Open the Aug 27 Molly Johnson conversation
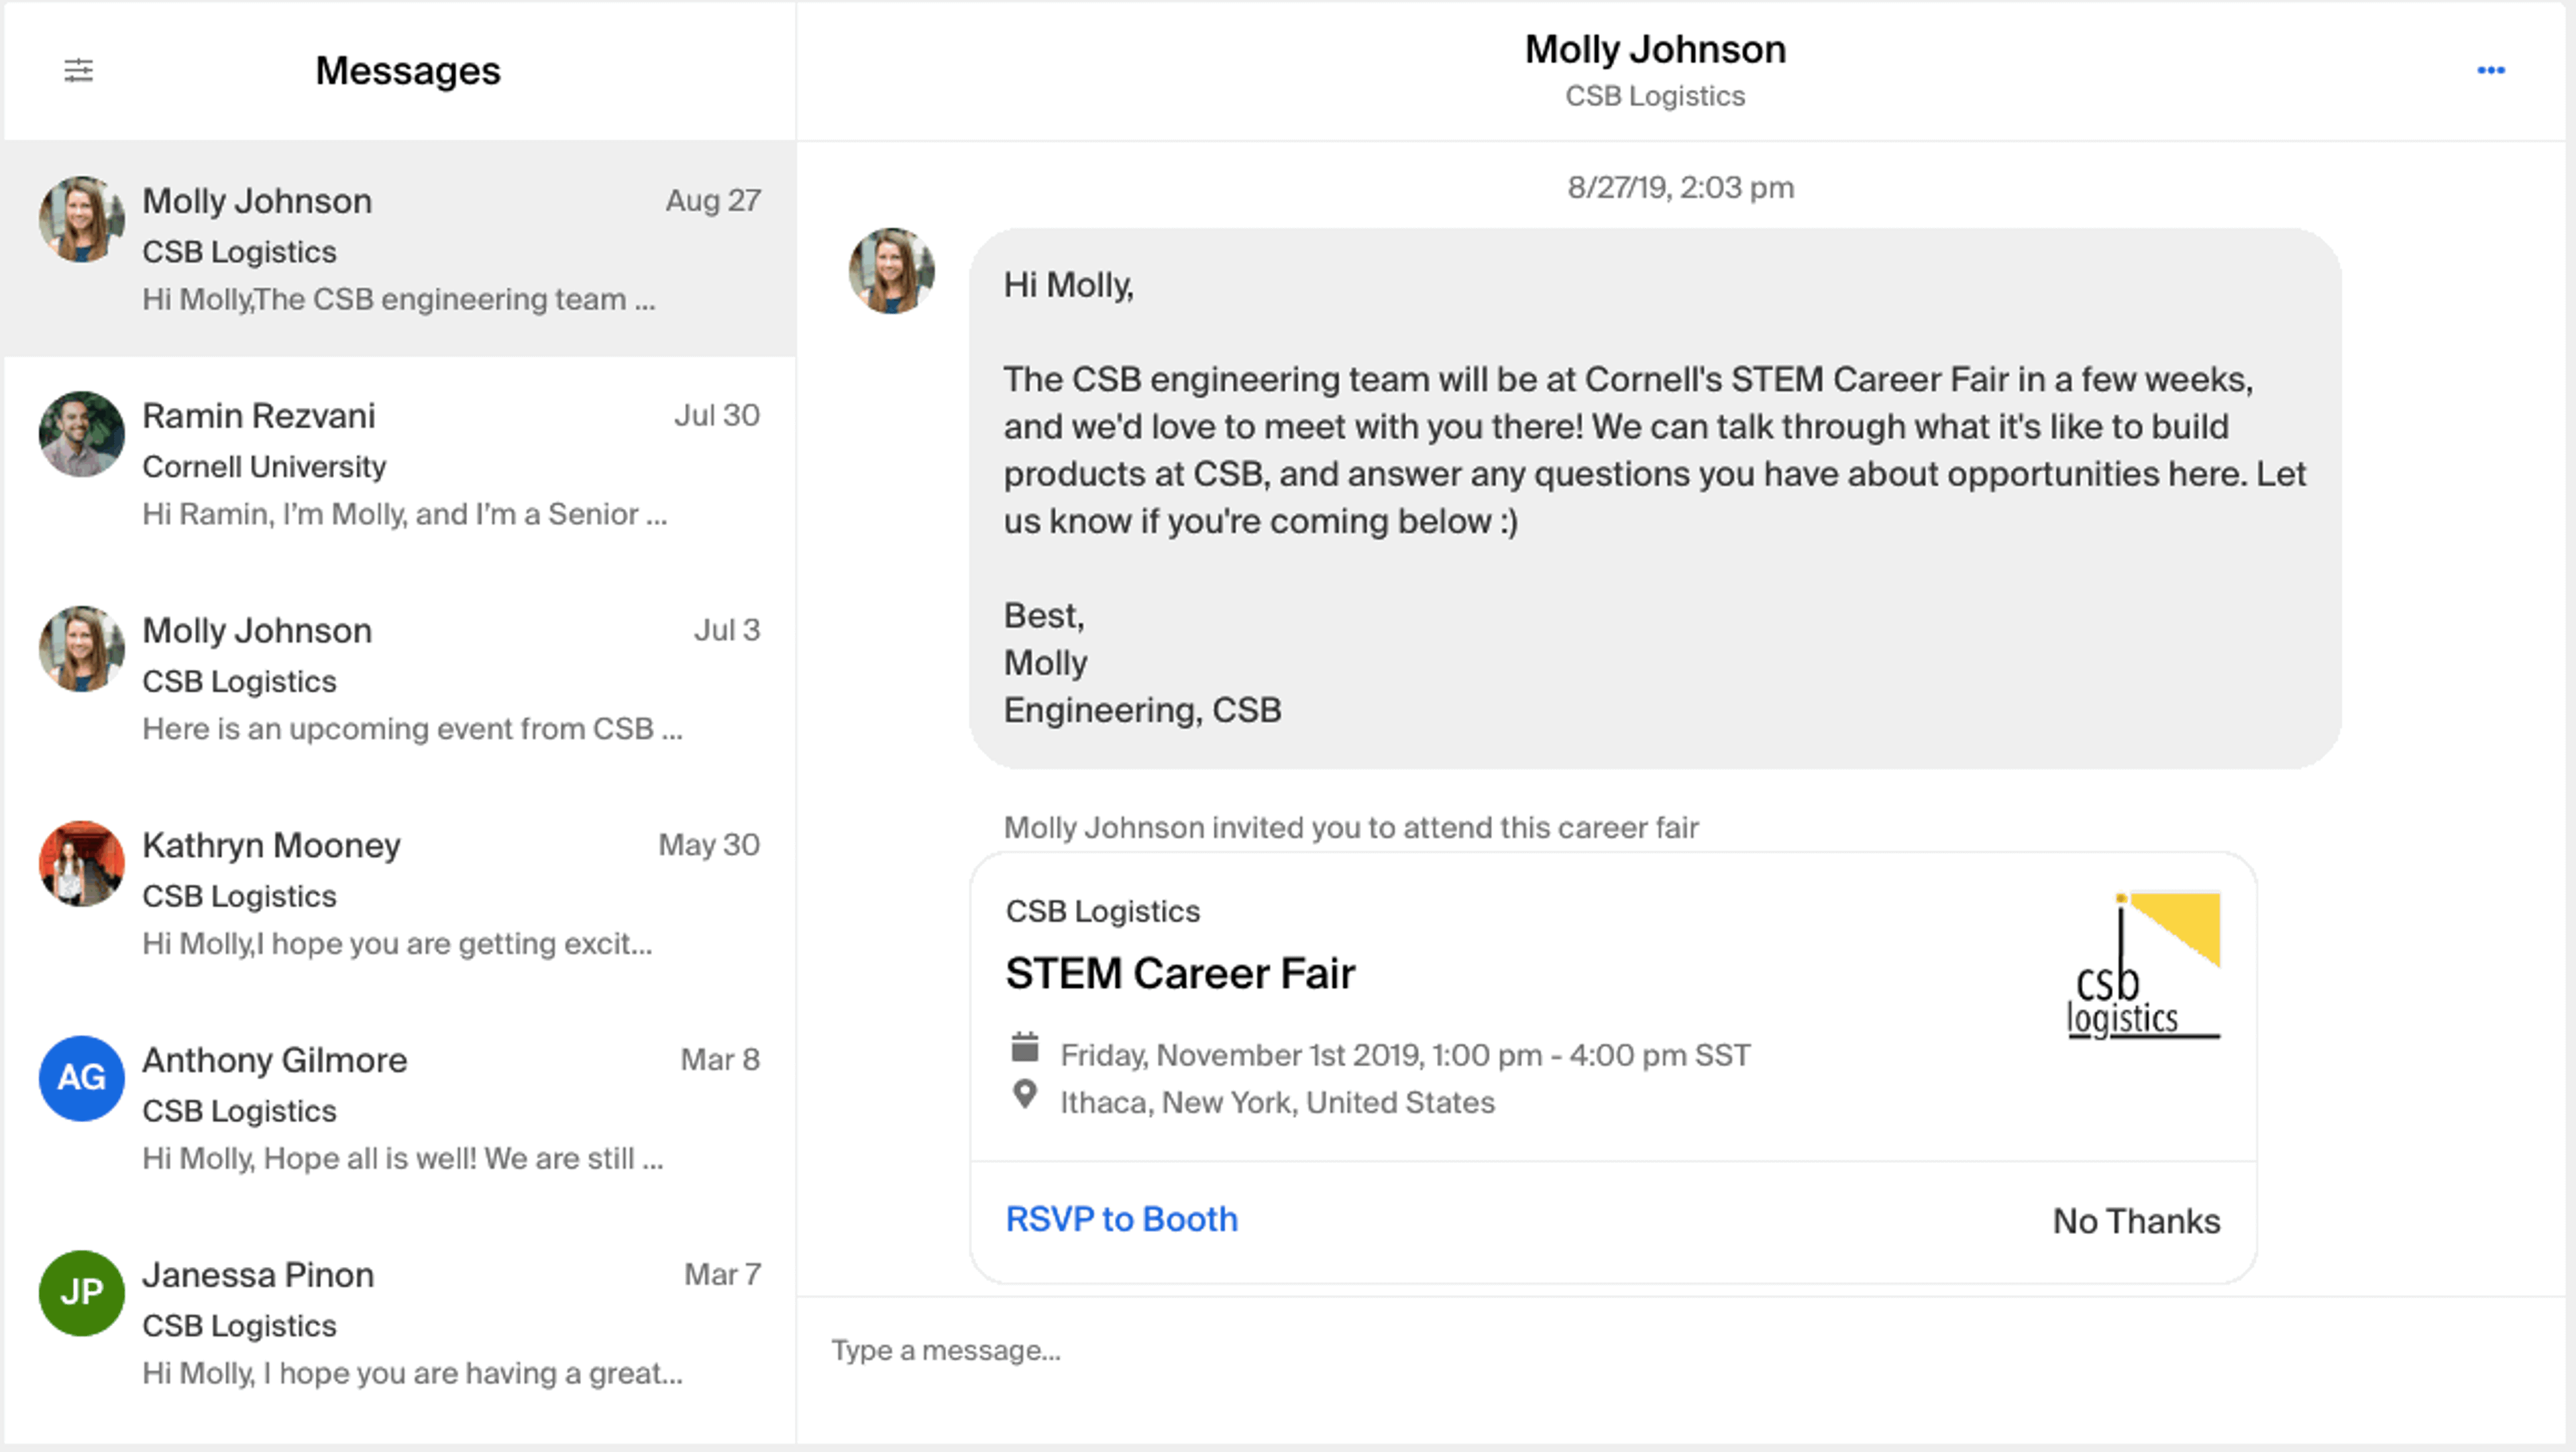This screenshot has height=1452, width=2576. [x=400, y=250]
